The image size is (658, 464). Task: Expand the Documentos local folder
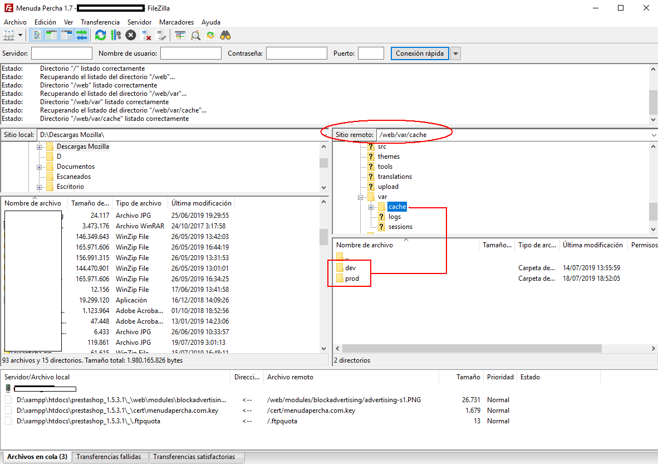(x=39, y=167)
